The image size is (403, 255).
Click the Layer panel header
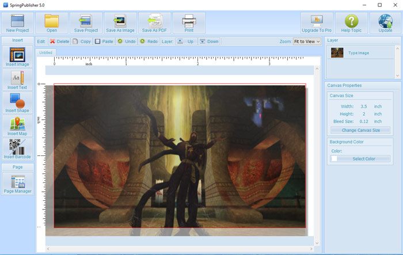coord(333,40)
